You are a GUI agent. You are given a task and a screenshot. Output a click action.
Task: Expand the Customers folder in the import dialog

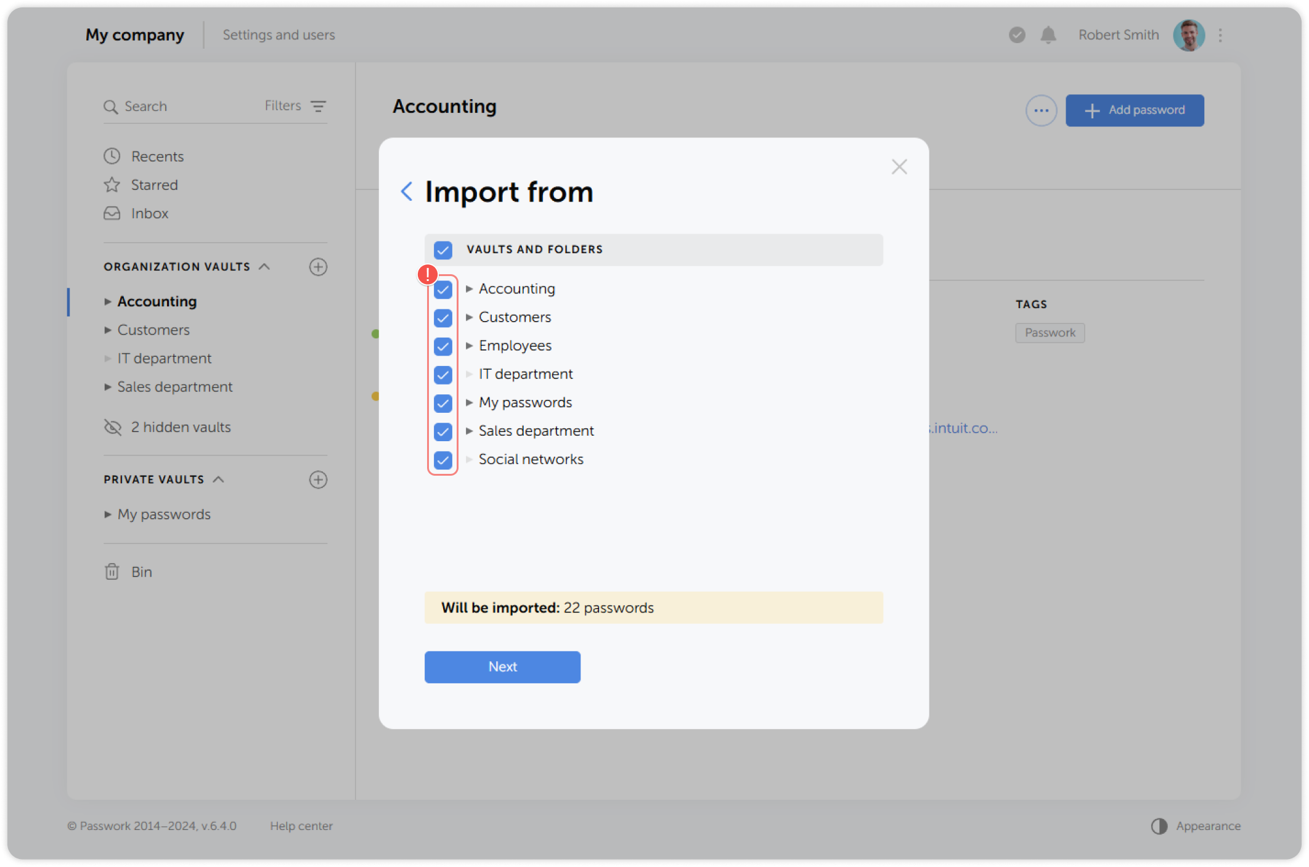(469, 318)
